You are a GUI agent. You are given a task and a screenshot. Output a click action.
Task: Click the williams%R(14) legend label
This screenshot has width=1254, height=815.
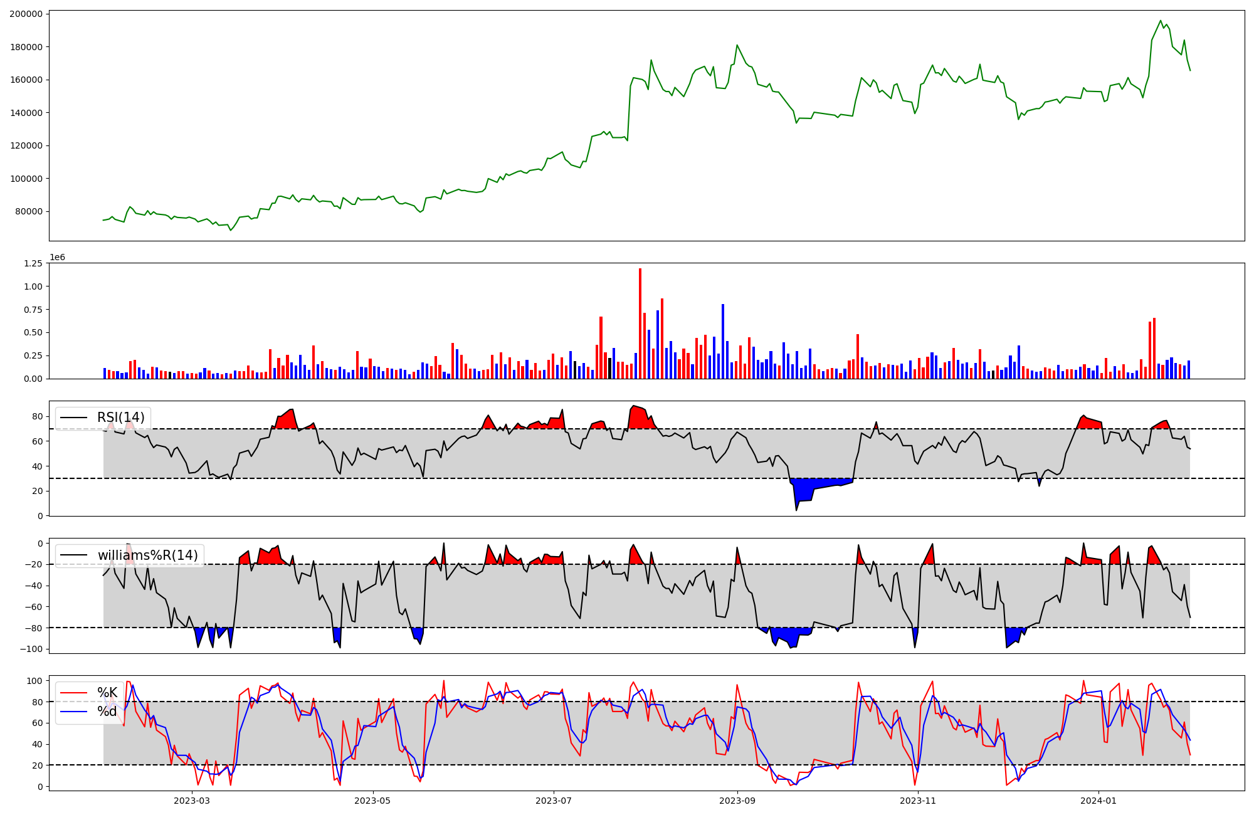click(147, 555)
